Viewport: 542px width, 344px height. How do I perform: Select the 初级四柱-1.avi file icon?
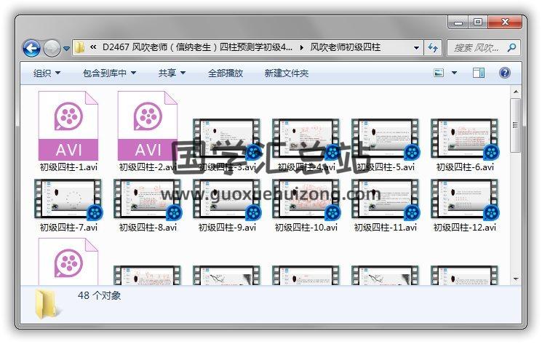68,125
